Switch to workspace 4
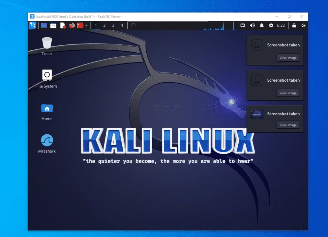 point(122,25)
